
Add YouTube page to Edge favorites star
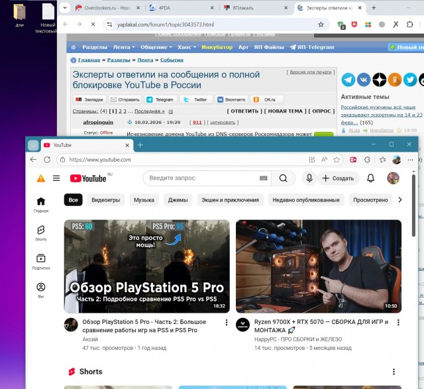click(337, 160)
